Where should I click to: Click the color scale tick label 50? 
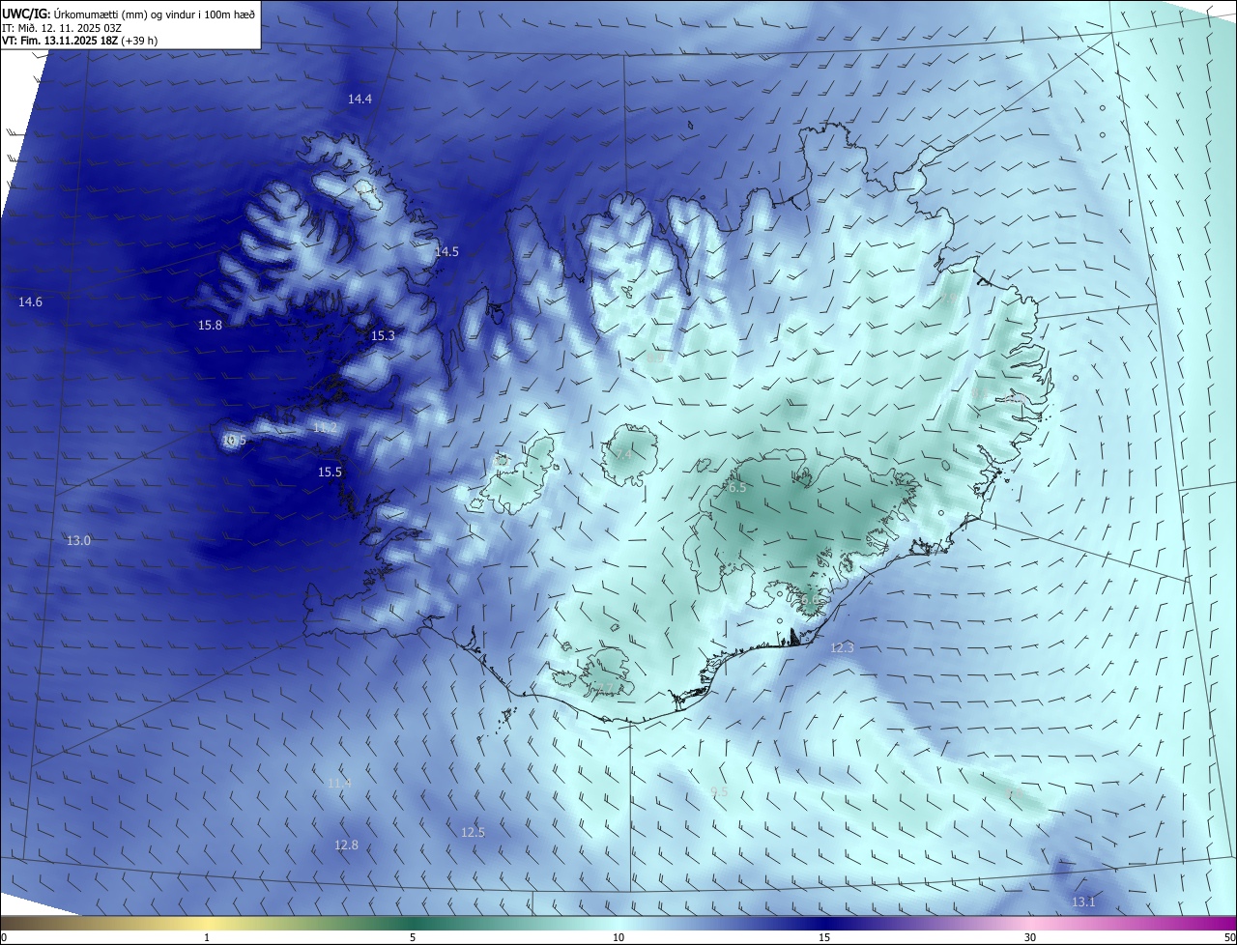tap(1229, 937)
